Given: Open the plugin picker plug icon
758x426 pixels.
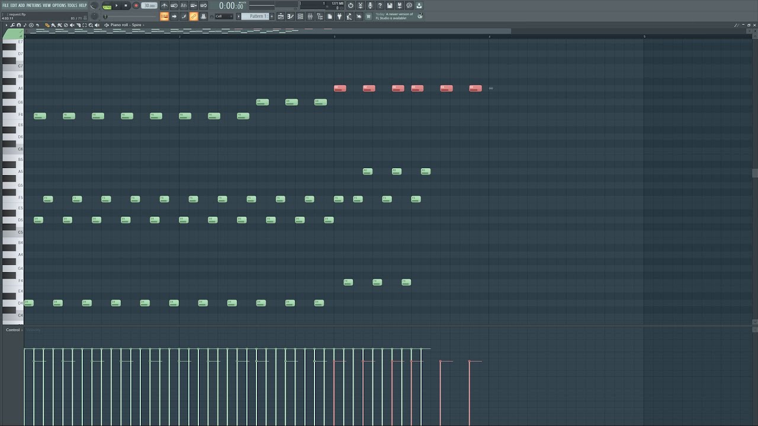Looking at the screenshot, I should point(339,17).
